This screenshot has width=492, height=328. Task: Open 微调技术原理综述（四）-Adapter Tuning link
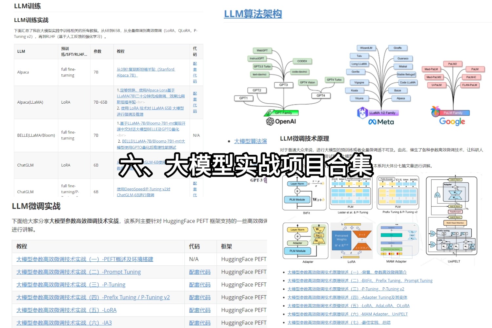pyautogui.click(x=347, y=297)
